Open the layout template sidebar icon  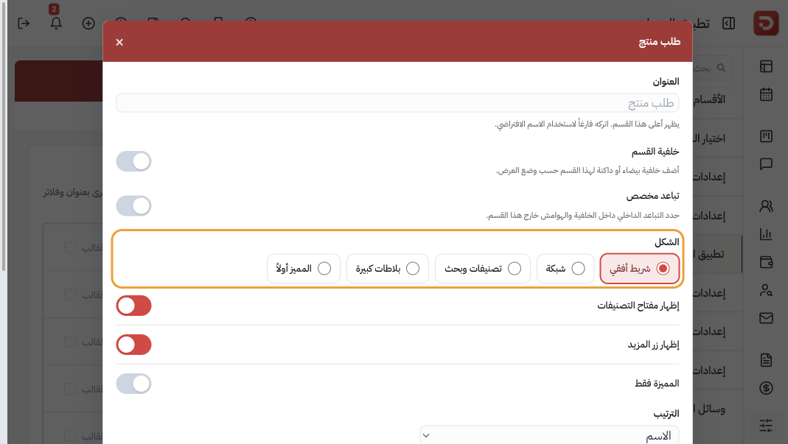766,66
